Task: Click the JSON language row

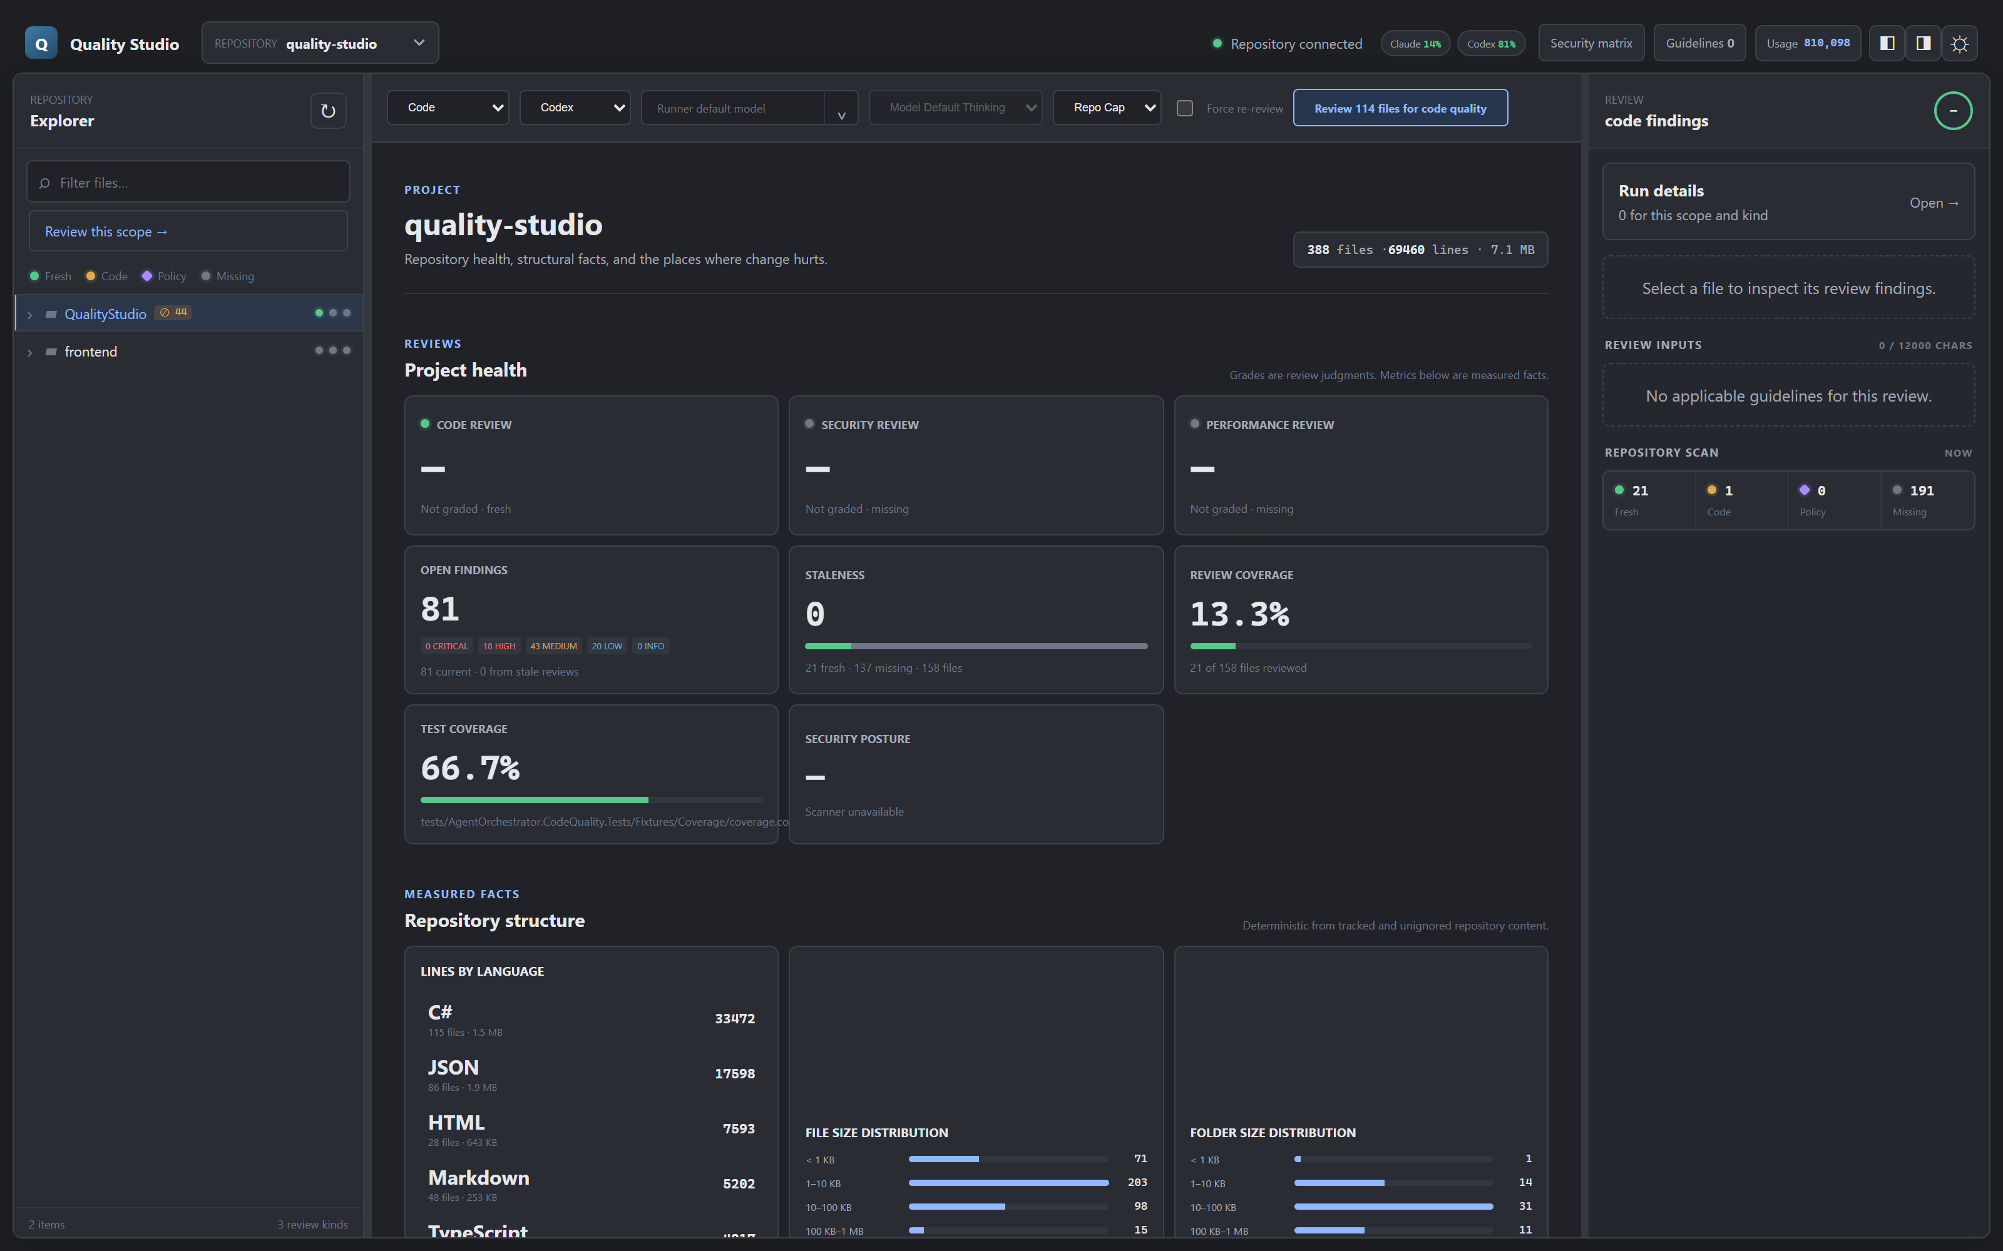Action: point(591,1075)
